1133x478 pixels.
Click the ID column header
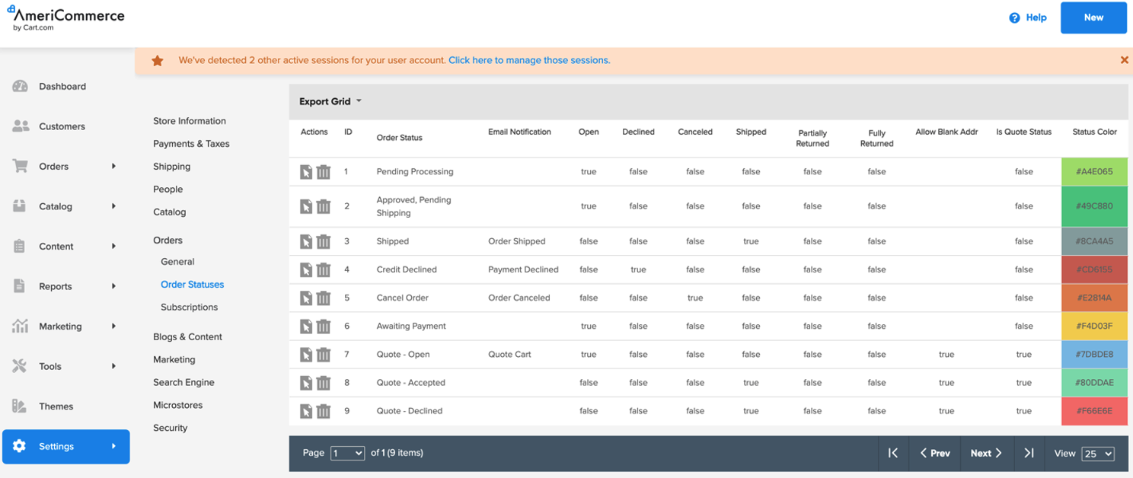click(348, 132)
